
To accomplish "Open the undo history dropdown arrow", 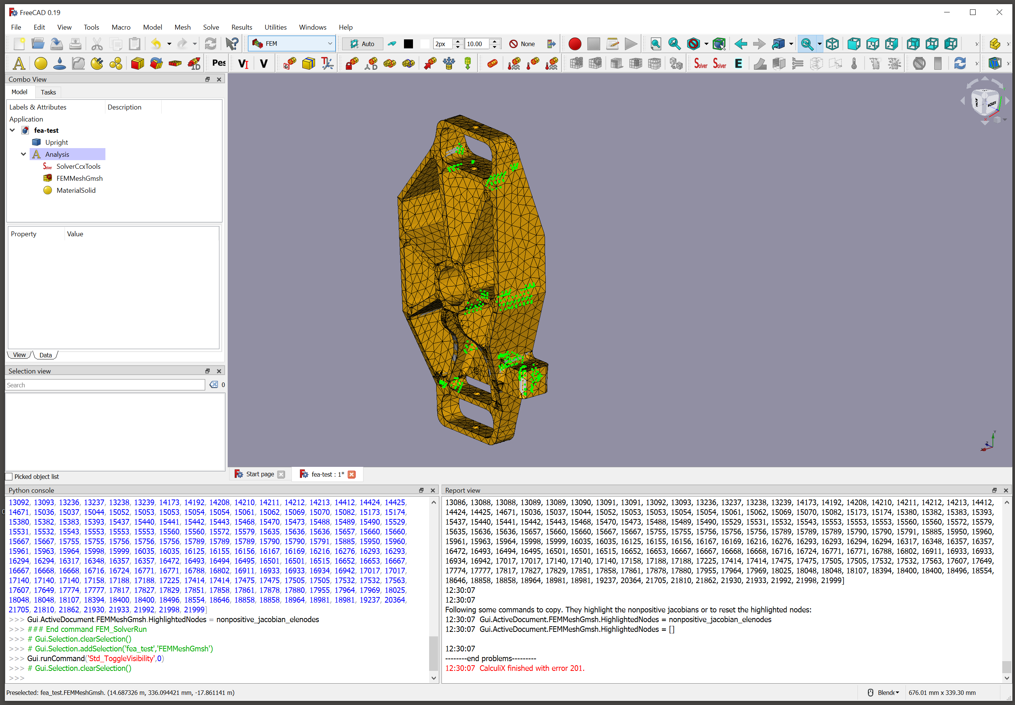I will tap(169, 44).
